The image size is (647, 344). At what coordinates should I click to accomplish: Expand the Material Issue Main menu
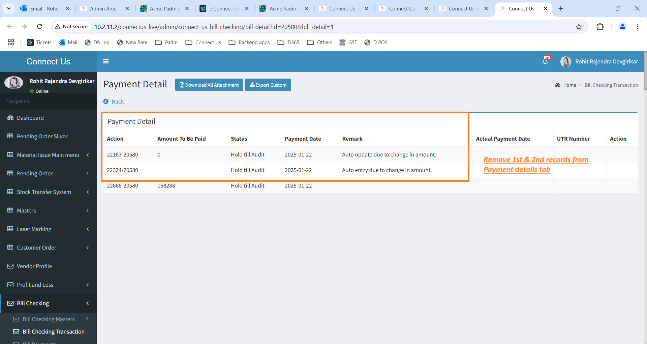49,155
